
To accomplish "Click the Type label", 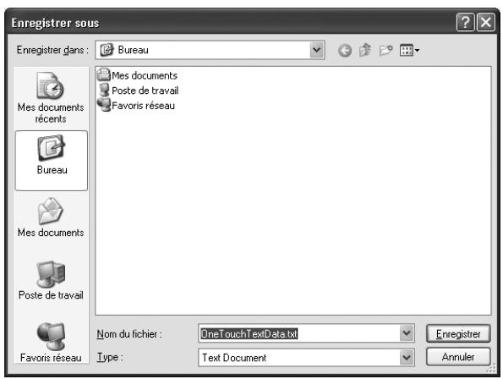I will 110,357.
